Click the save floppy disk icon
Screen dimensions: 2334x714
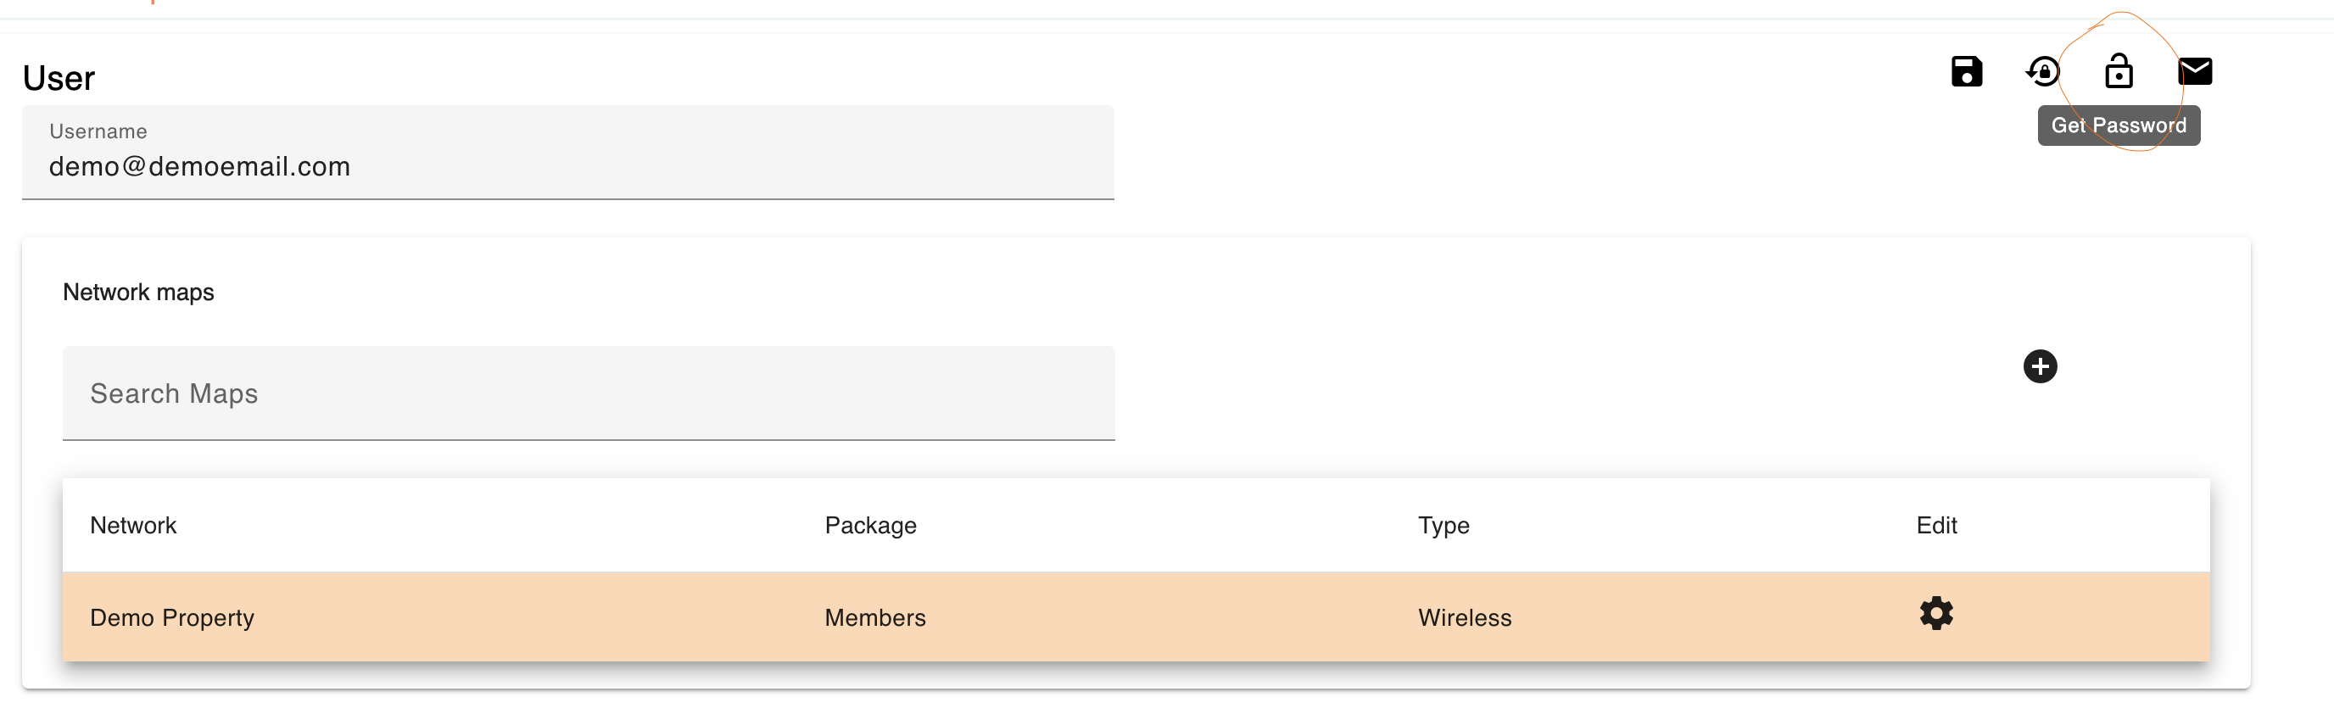(1966, 70)
